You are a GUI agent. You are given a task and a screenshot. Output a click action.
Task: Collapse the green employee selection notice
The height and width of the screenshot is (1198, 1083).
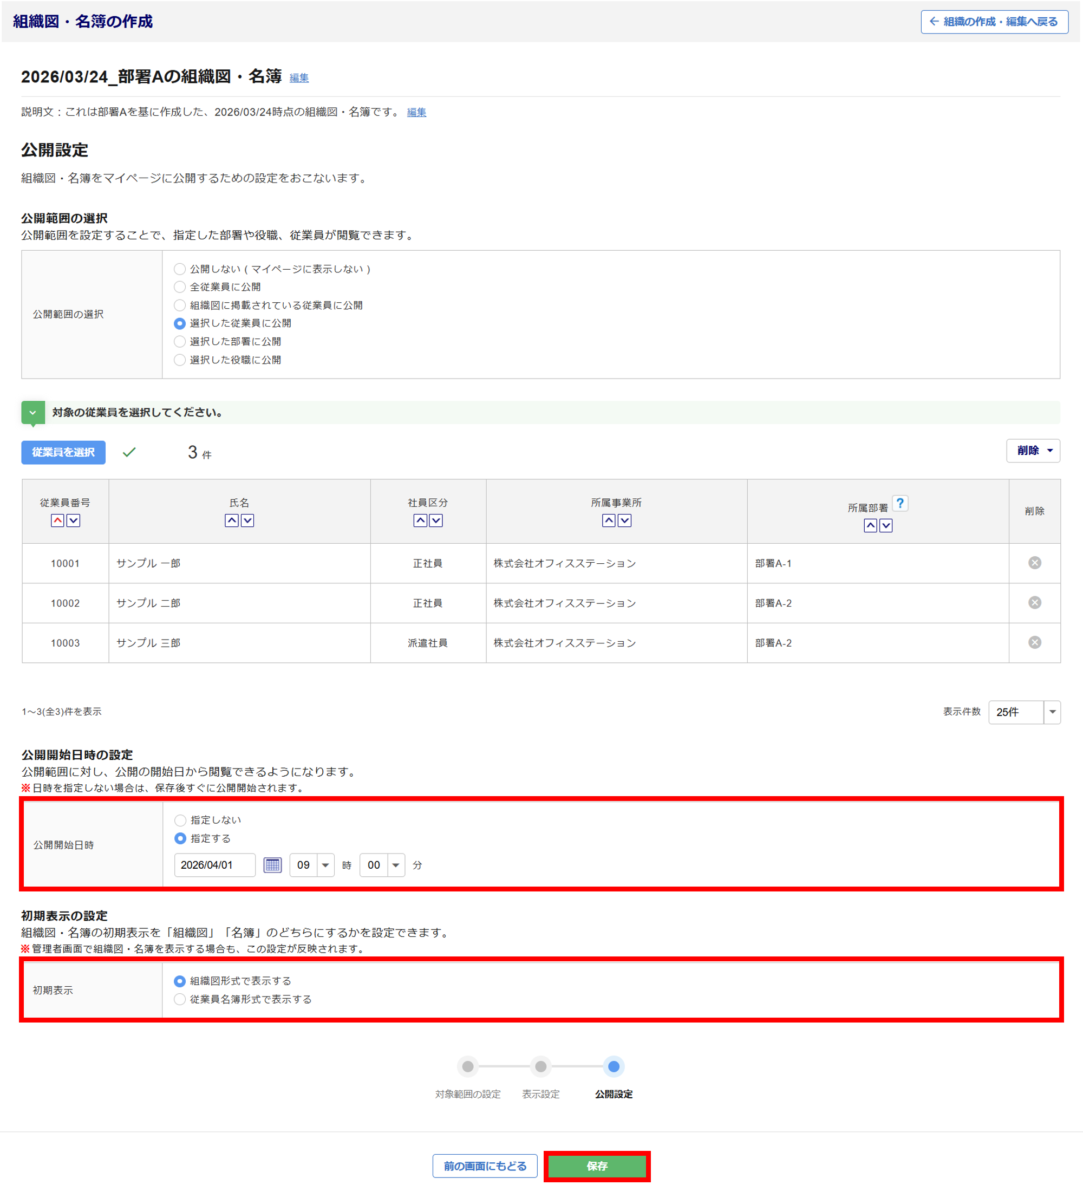pos(32,412)
